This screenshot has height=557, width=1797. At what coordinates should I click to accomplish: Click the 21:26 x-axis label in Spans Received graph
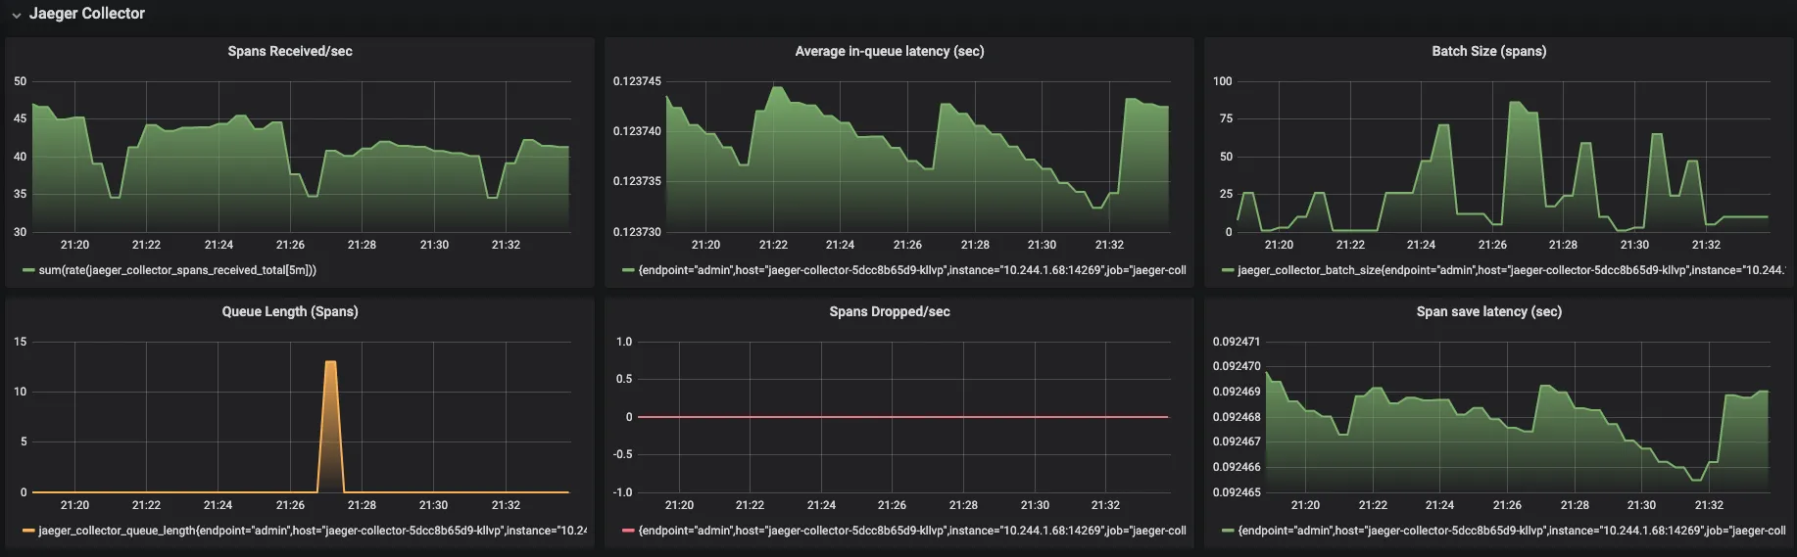pos(290,245)
